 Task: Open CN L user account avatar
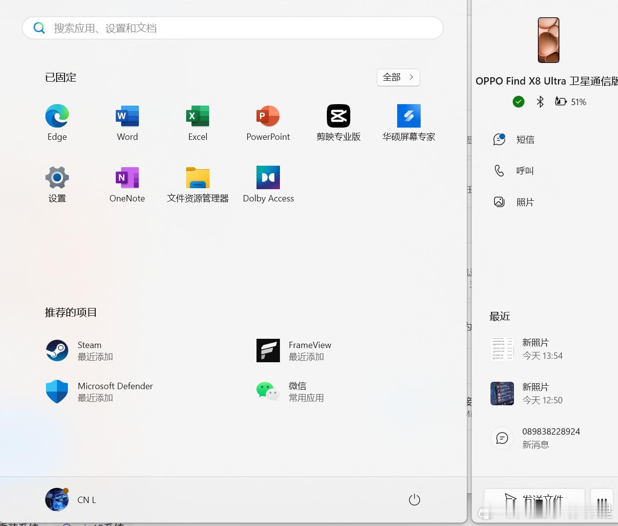(x=57, y=500)
